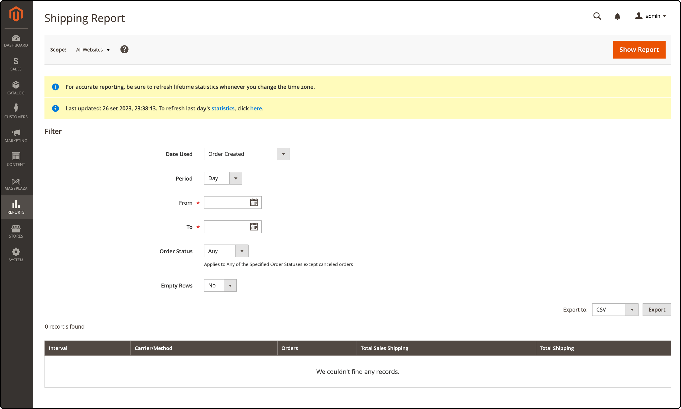
Task: Expand the Period Day dropdown
Action: click(236, 178)
